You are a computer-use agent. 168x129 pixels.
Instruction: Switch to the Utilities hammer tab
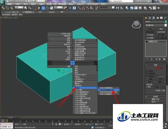165,18
